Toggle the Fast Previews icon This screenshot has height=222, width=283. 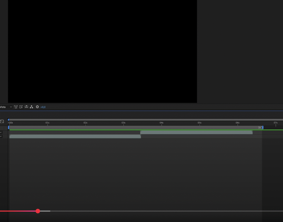pyautogui.click(x=21, y=107)
